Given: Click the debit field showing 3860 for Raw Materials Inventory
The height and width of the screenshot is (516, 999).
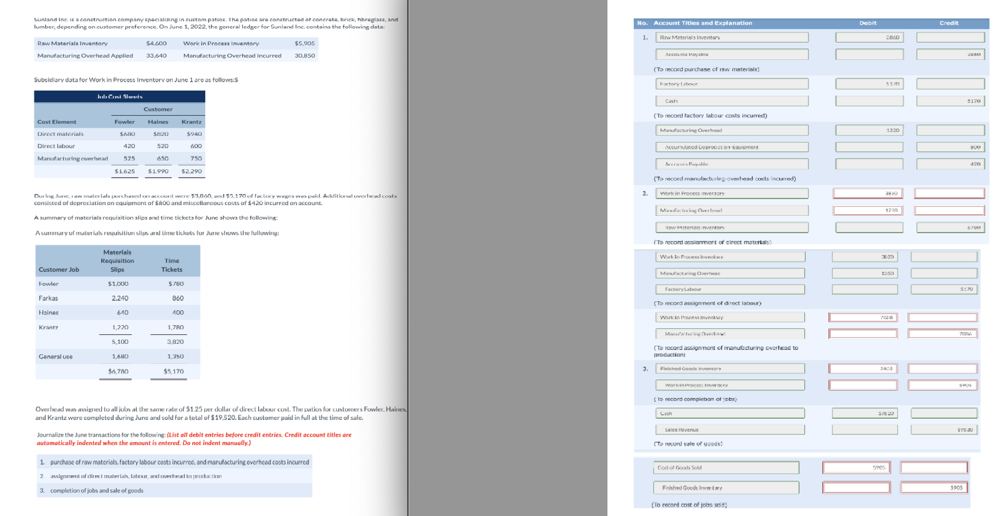Looking at the screenshot, I should (869, 37).
